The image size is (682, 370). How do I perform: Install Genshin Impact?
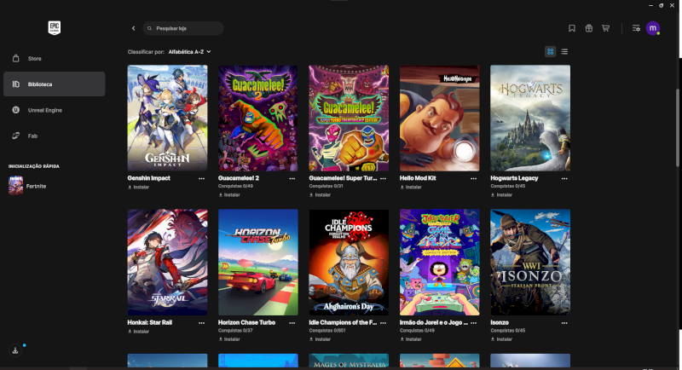(139, 187)
